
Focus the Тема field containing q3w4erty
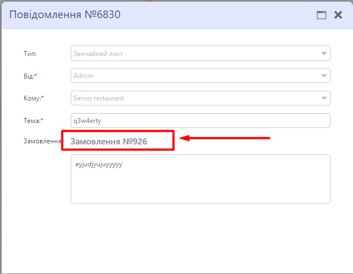pos(200,120)
